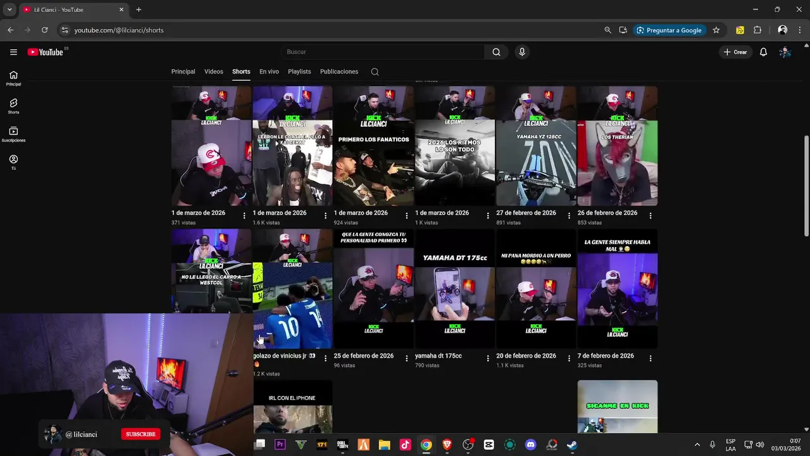Open options for the 1 K vistas short
The height and width of the screenshot is (456, 810).
[488, 216]
